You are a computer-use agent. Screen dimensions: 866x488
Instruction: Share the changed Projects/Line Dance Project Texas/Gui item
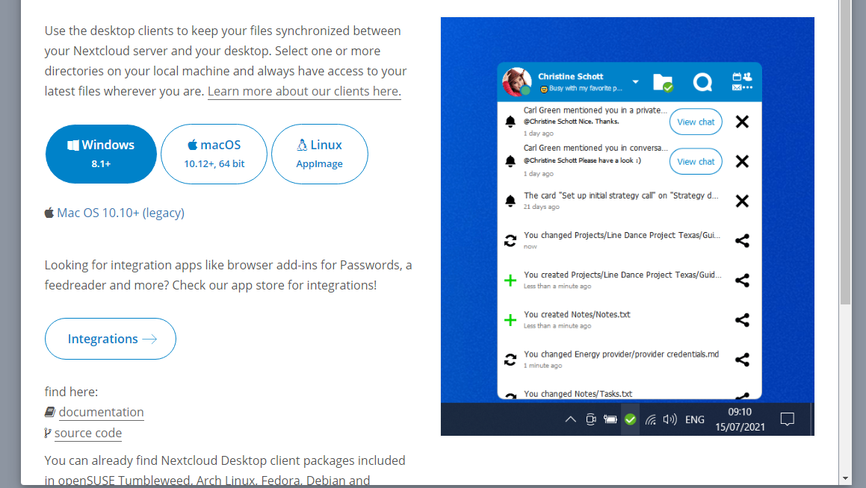pyautogui.click(x=742, y=241)
